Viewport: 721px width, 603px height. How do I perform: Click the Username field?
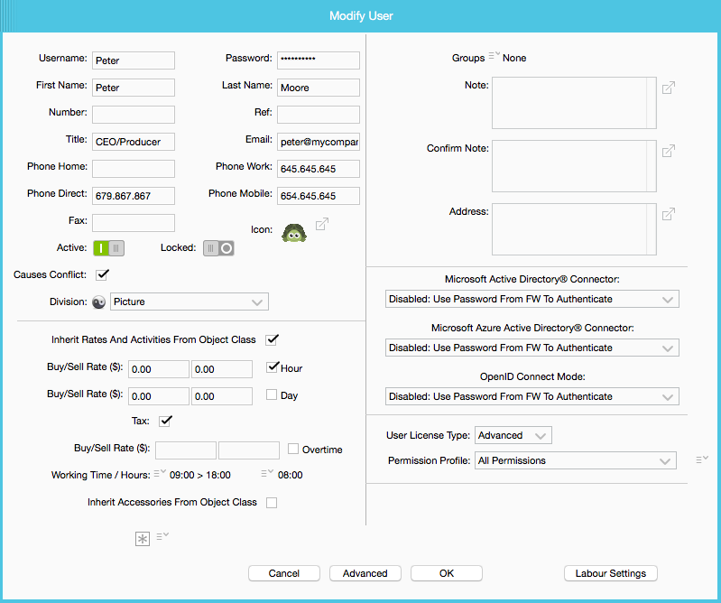click(134, 60)
